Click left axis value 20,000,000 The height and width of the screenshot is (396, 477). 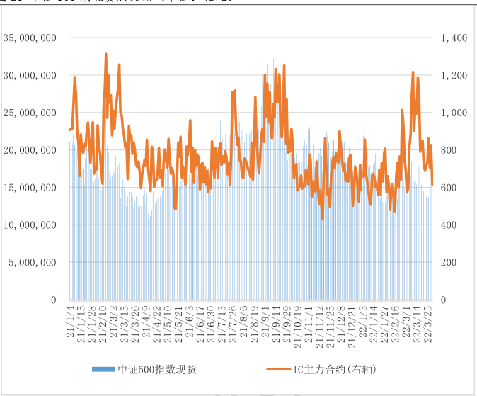30,150
